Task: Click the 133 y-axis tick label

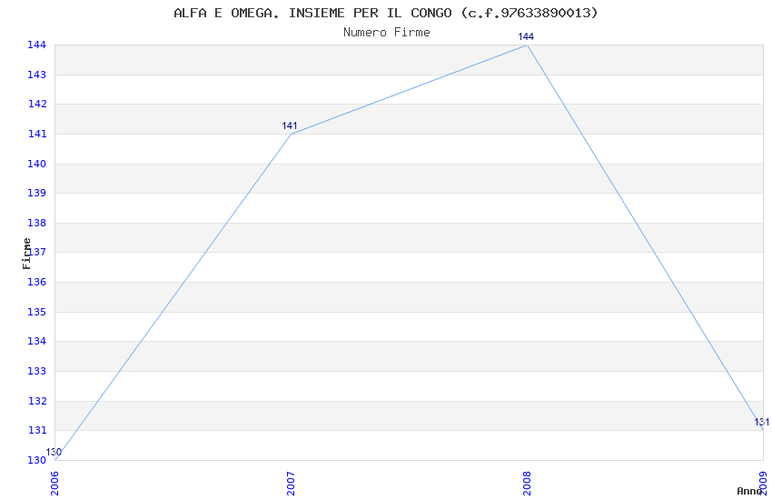Action: pos(36,372)
